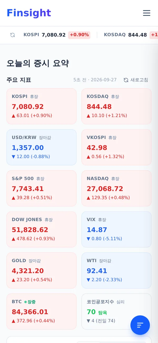158x343 pixels.
Task: Select the GOLD price card
Action: [42, 270]
